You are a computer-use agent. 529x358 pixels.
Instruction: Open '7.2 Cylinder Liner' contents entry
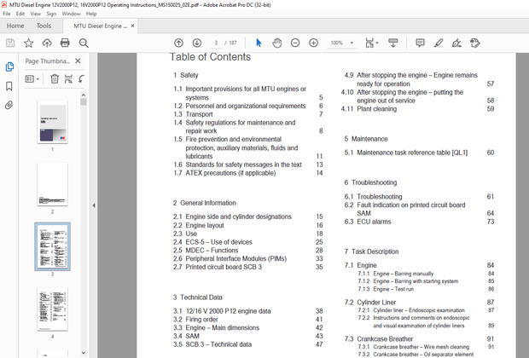coord(419,303)
